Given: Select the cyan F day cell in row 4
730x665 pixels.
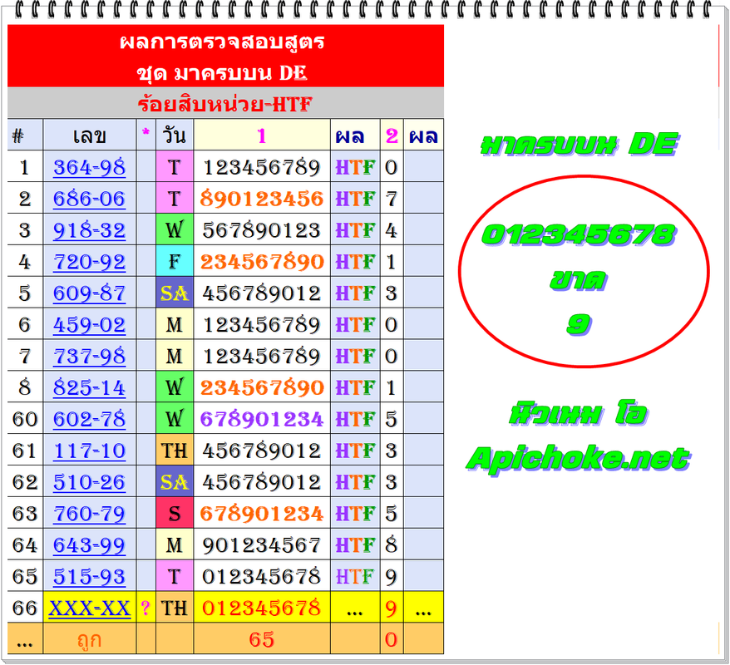Looking at the screenshot, I should (174, 261).
